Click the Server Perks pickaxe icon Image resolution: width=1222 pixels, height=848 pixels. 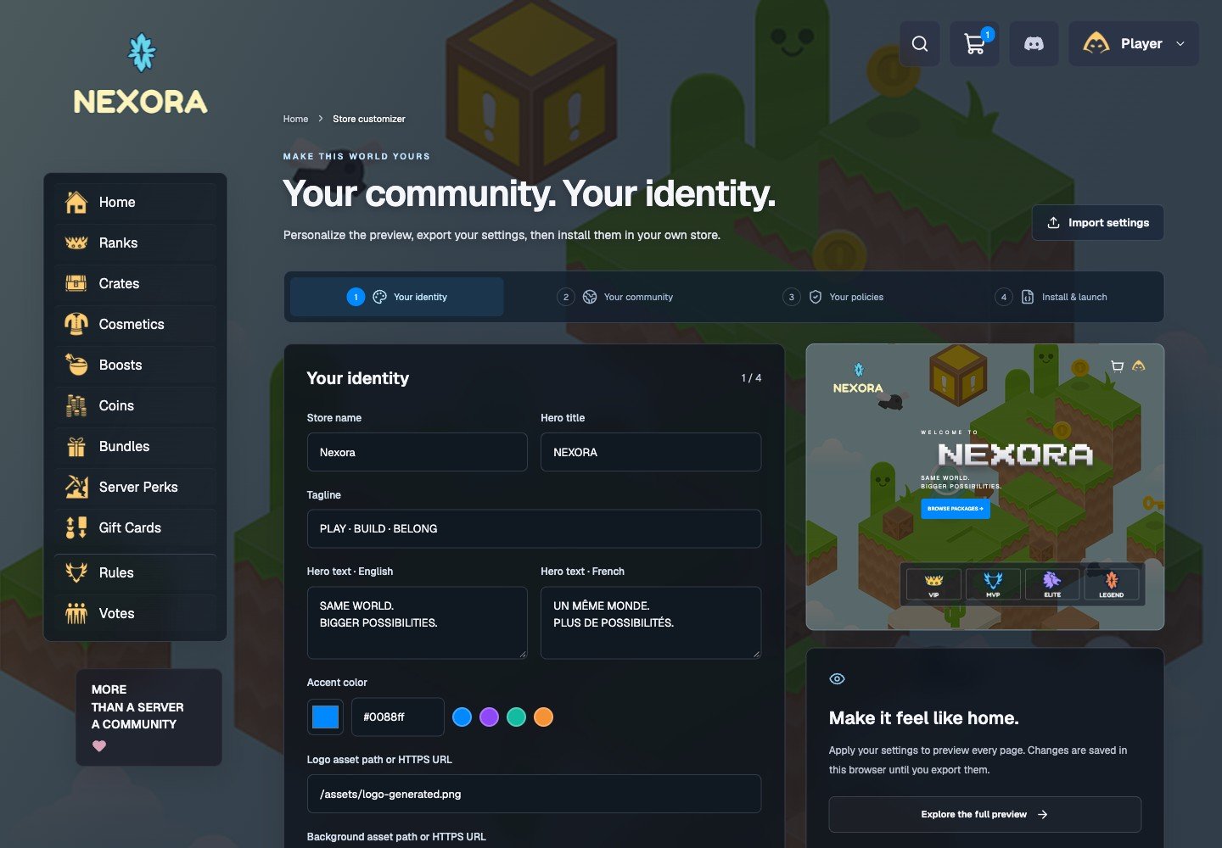pyautogui.click(x=76, y=487)
